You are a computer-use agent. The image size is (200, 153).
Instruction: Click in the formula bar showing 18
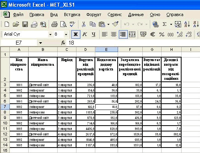pyautogui.click(x=133, y=43)
